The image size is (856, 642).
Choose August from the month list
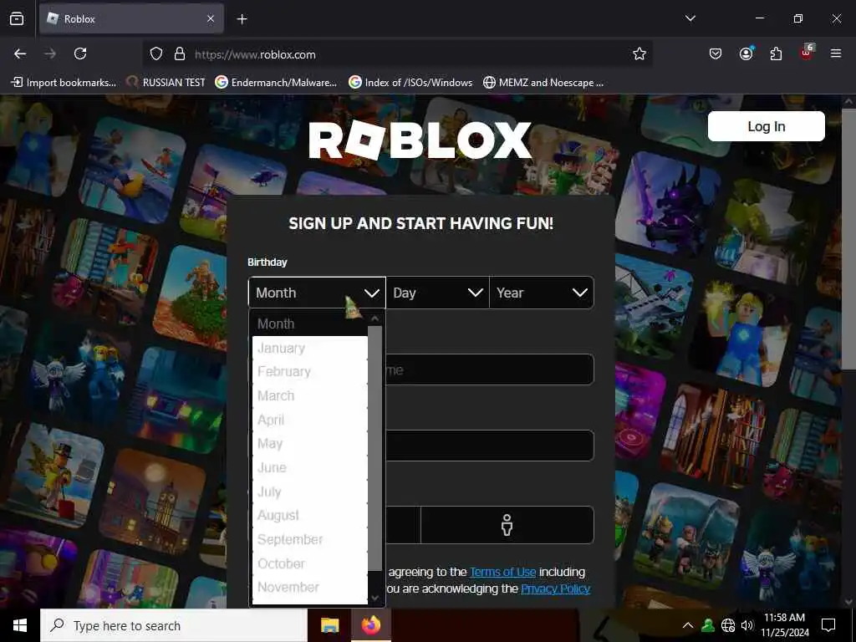(x=309, y=515)
